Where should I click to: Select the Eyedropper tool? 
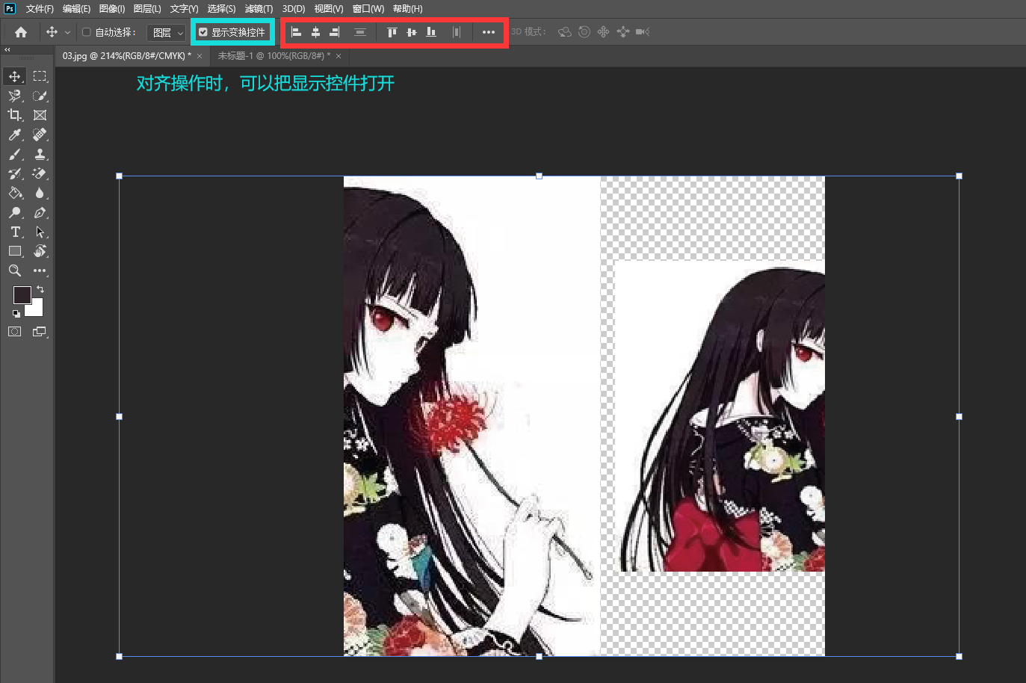click(15, 135)
